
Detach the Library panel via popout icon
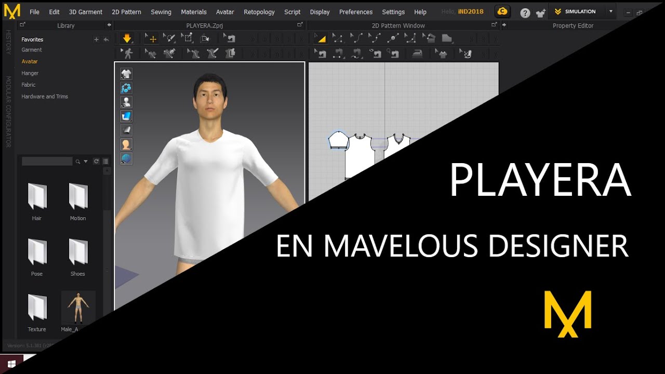coord(22,24)
